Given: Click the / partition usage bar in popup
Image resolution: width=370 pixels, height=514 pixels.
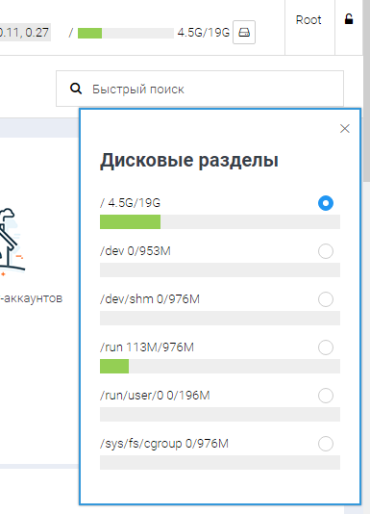Looking at the screenshot, I should pyautogui.click(x=220, y=222).
